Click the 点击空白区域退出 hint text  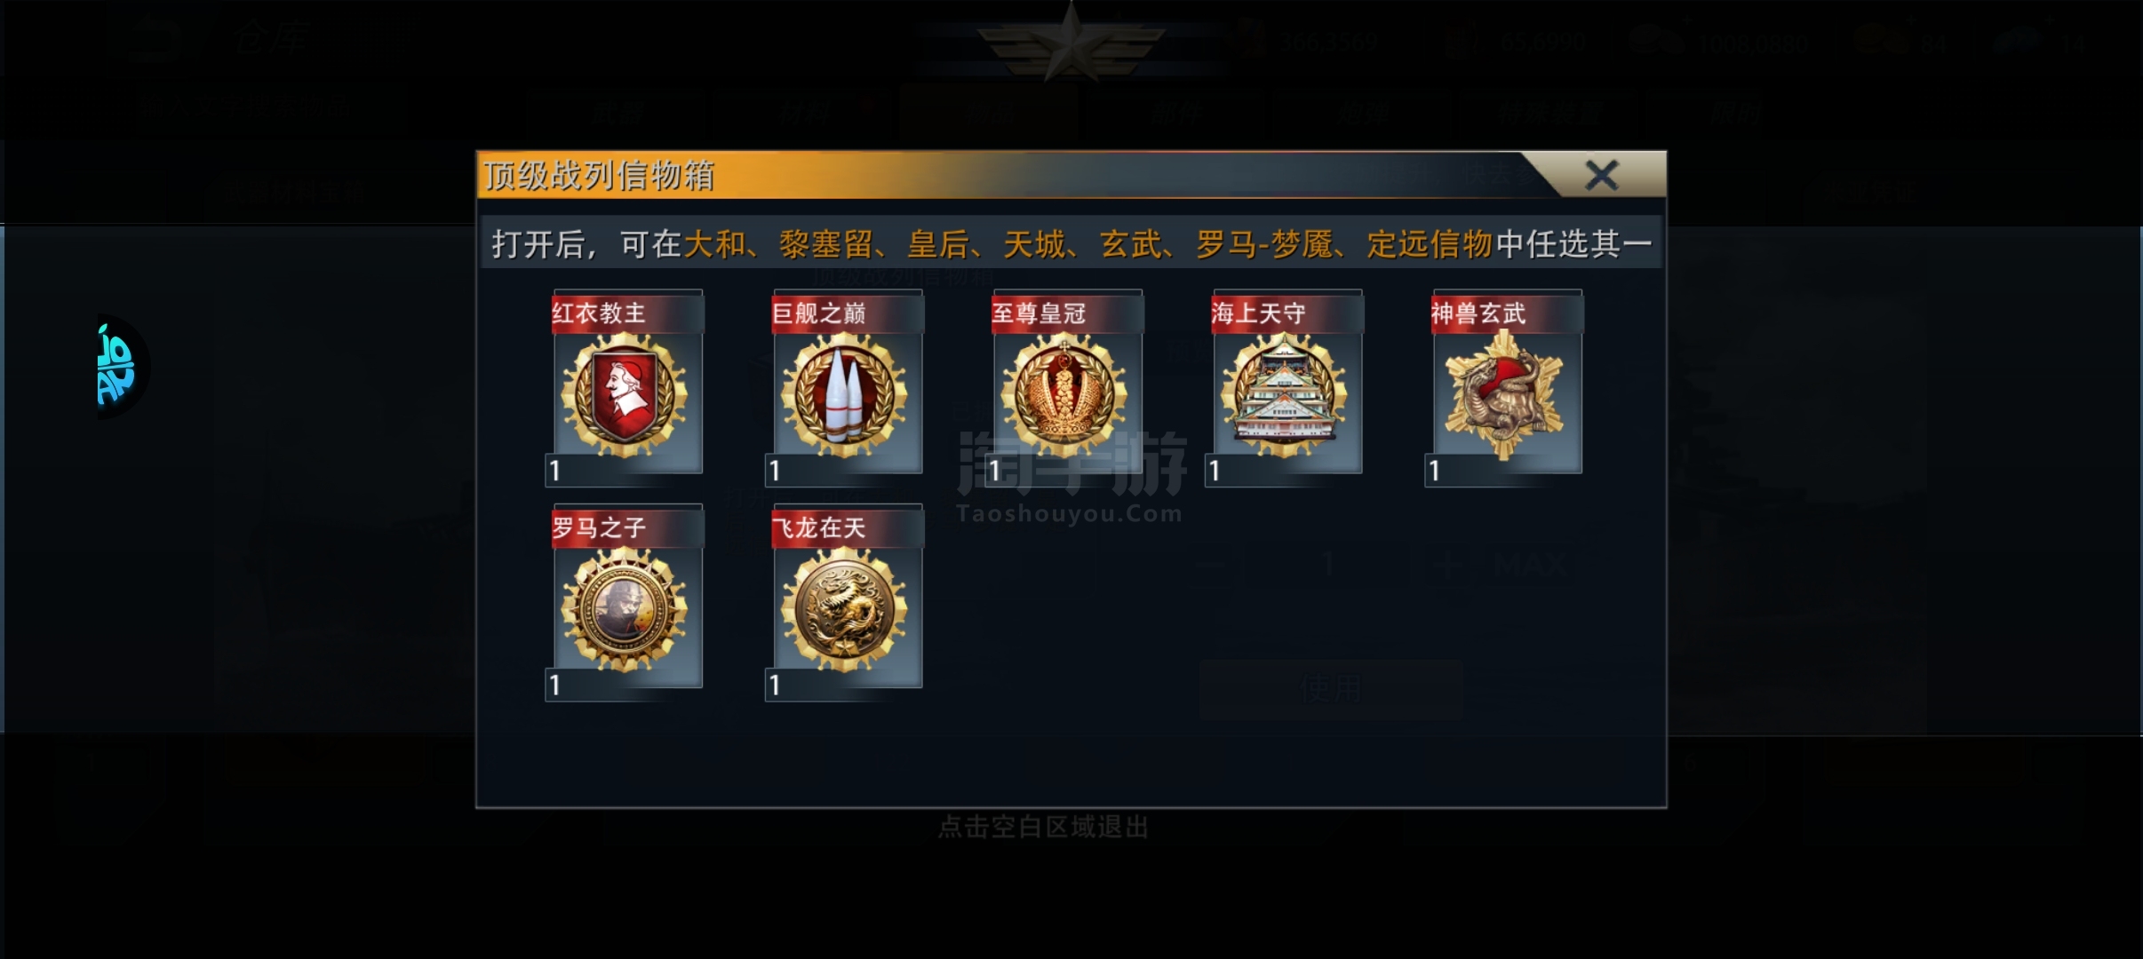tap(1043, 828)
